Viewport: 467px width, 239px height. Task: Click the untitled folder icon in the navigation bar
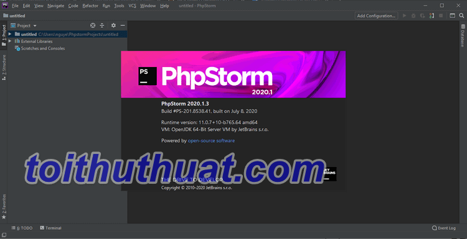pos(6,16)
